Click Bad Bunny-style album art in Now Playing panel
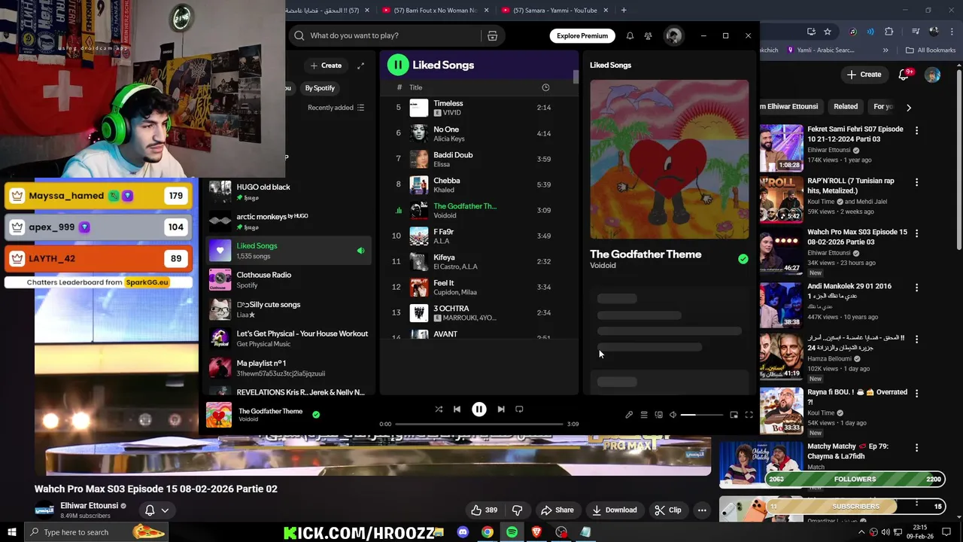 point(669,160)
